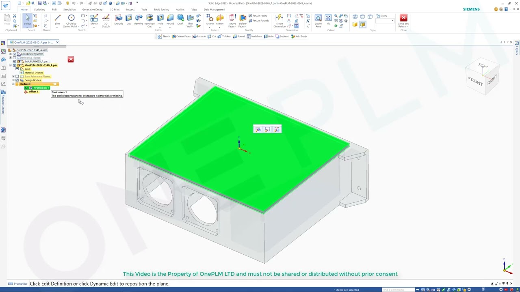This screenshot has height=292, width=520.
Task: Toggle Base Reference Planes checkbox
Action: 17,76
